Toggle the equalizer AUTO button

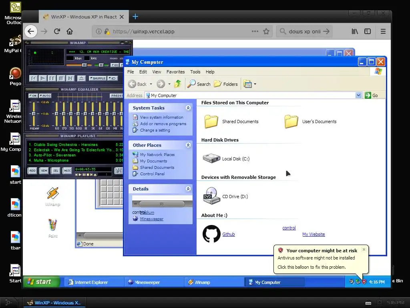pyautogui.click(x=45, y=95)
